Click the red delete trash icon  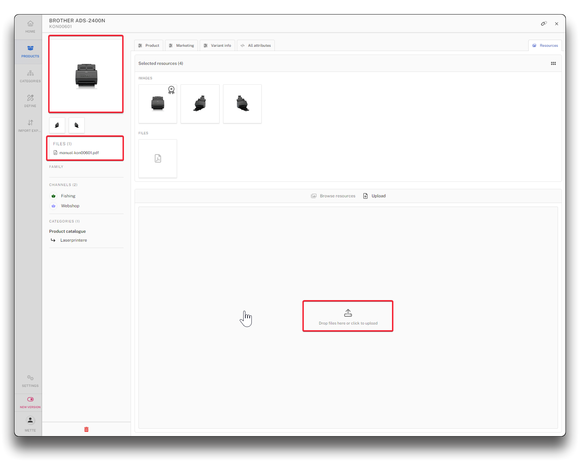point(86,429)
